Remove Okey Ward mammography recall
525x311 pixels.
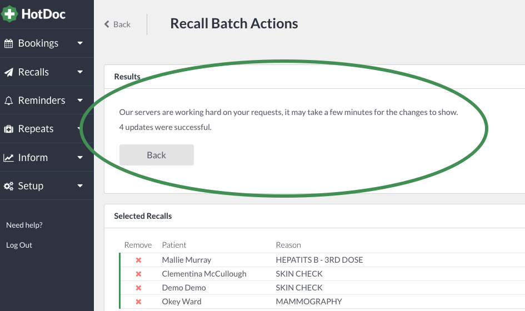pos(138,302)
